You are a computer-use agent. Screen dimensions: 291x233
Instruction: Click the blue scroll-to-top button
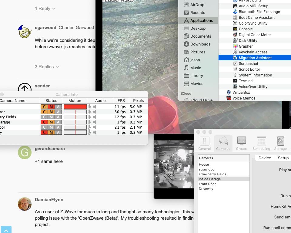pyautogui.click(x=6, y=230)
